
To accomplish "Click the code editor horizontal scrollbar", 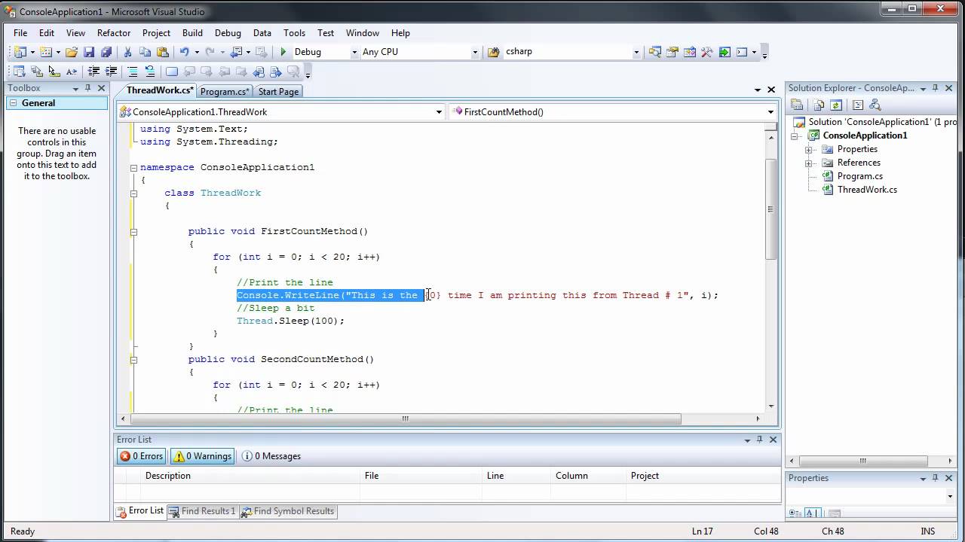I will (x=405, y=419).
